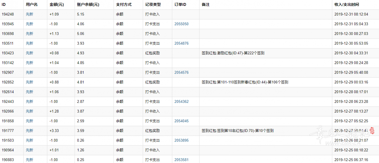
Task: Click username 先新 in row 193698
Action: [30, 34]
